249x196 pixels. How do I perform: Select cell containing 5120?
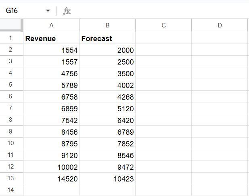tap(107, 108)
